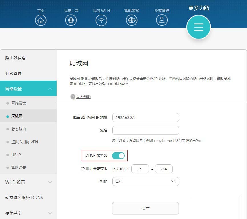Switch to the 我要上网 tab label
Screen dimensions: 247x219
click(x=71, y=11)
